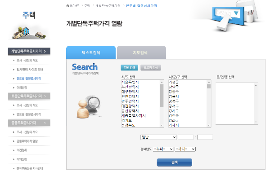Screen dimensions: 270x171
Task: Select the 도로명 검색 mode button
Action: pyautogui.click(x=151, y=68)
